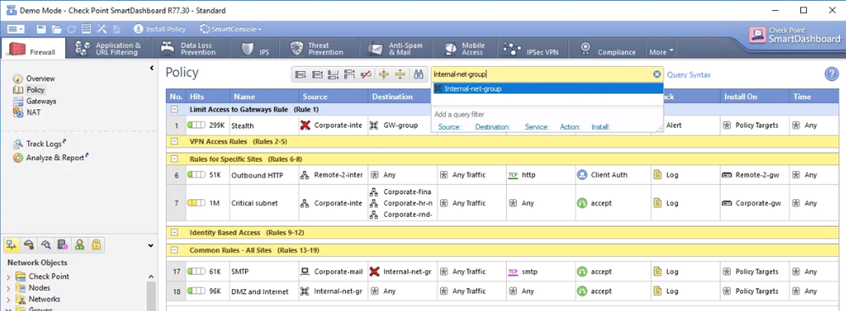Click the expand sections icon in Policy toolbar
The height and width of the screenshot is (311, 846).
[x=400, y=75]
